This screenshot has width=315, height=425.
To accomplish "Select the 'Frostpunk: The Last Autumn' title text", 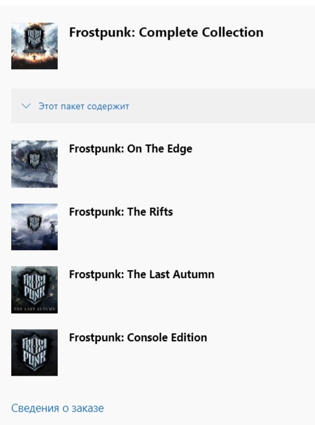I will tap(142, 274).
